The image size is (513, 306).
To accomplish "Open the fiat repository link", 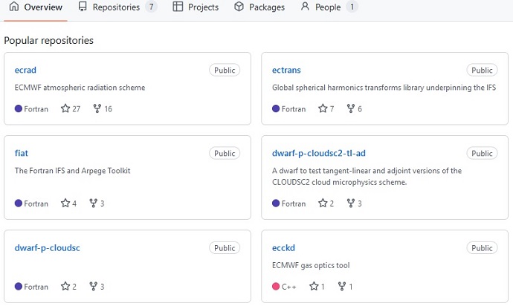I will pyautogui.click(x=22, y=153).
